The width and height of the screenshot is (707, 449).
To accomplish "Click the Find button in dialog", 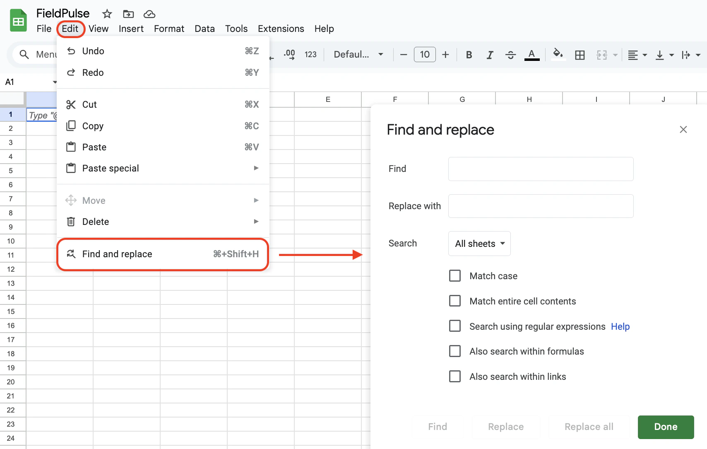I will click(x=438, y=427).
